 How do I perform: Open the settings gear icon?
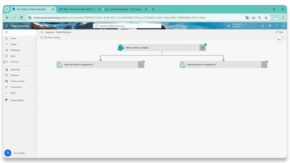[270, 26]
